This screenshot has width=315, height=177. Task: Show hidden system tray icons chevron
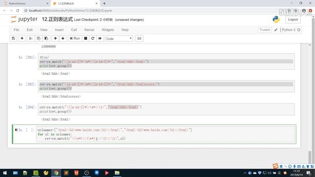coord(245,173)
